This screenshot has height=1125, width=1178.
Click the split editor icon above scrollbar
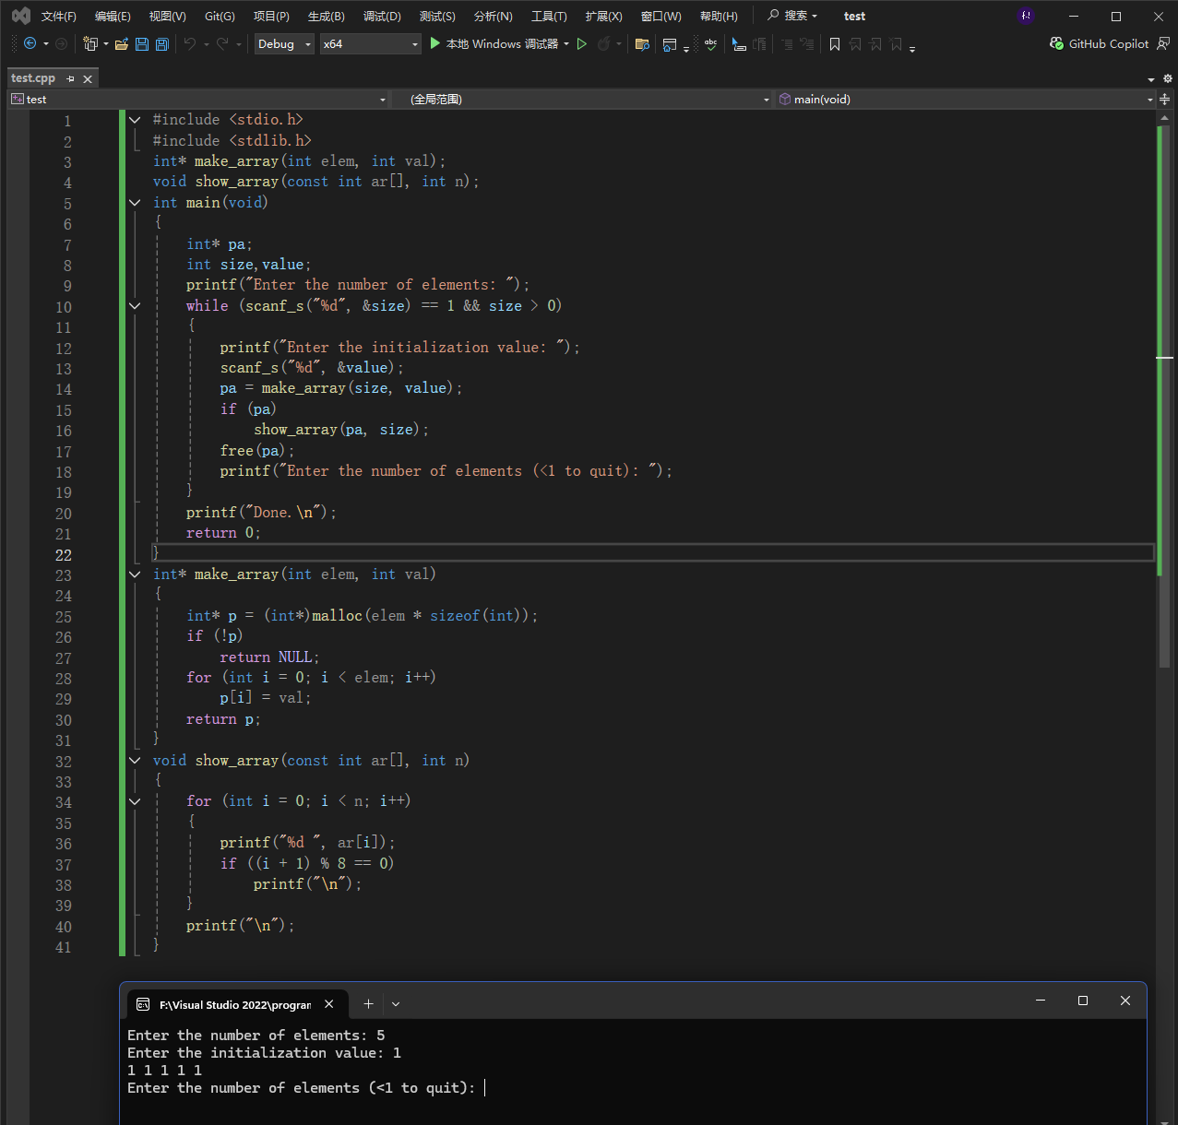click(x=1165, y=99)
